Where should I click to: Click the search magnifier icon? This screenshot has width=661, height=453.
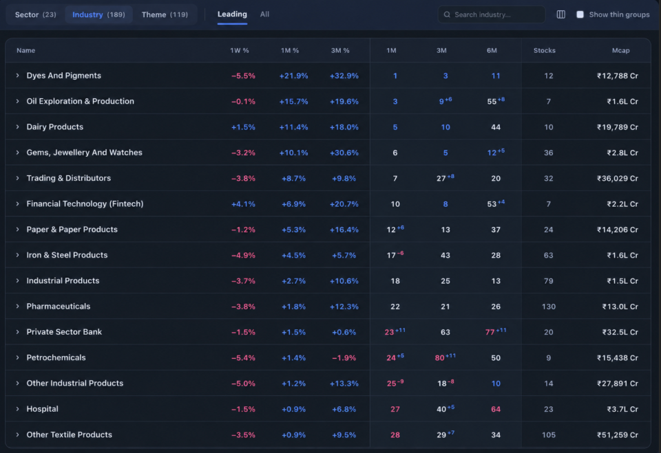point(447,14)
